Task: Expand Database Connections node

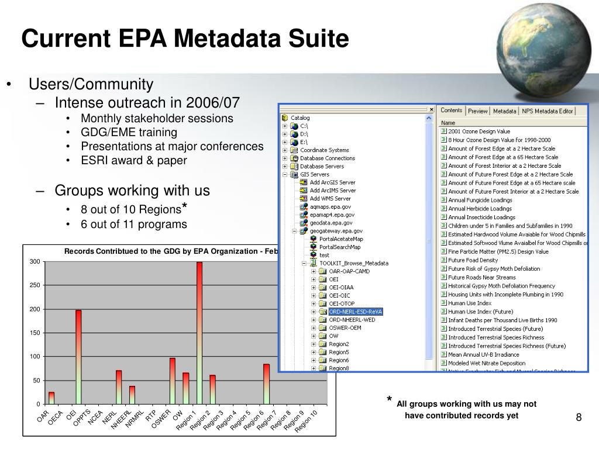Action: (285, 158)
